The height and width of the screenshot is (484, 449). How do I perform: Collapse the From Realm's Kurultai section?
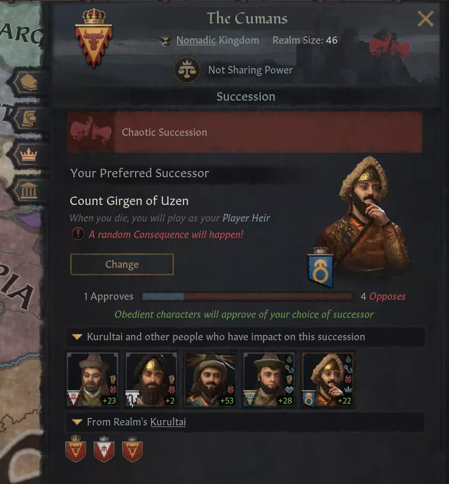(77, 422)
